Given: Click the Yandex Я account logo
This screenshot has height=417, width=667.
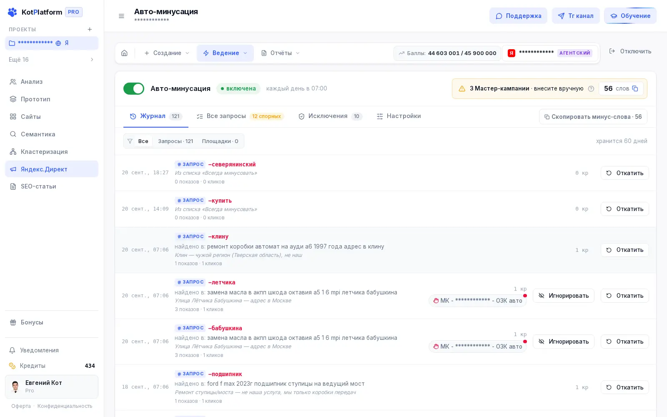Looking at the screenshot, I should pyautogui.click(x=511, y=53).
